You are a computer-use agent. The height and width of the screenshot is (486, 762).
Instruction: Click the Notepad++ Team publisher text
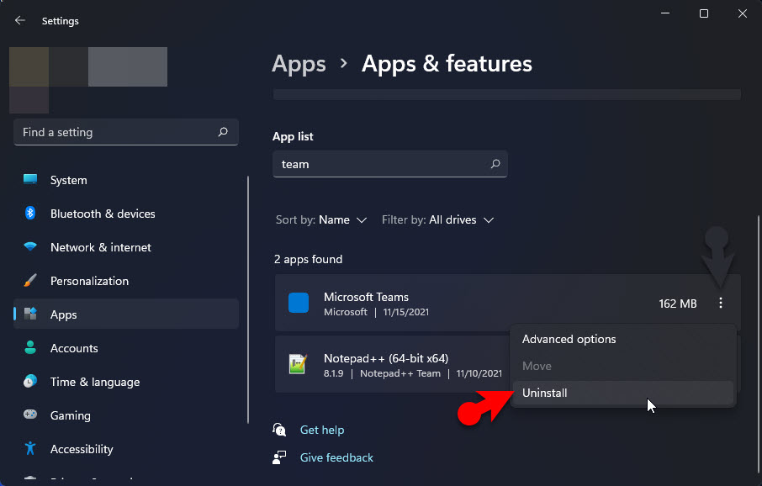400,373
